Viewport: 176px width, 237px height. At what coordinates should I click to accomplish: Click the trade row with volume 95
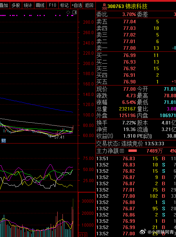click(136, 209)
